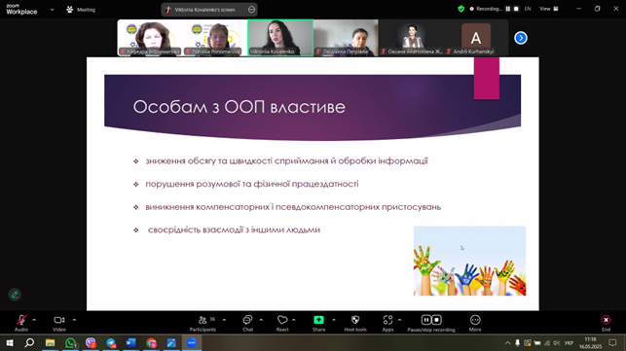Click the red End meeting button

pos(606,323)
